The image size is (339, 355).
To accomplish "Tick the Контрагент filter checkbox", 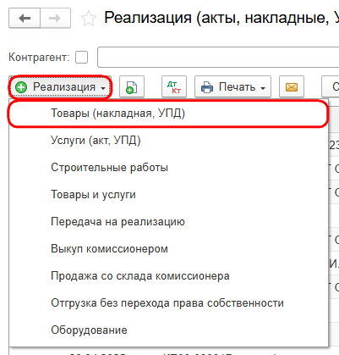I will 81,58.
